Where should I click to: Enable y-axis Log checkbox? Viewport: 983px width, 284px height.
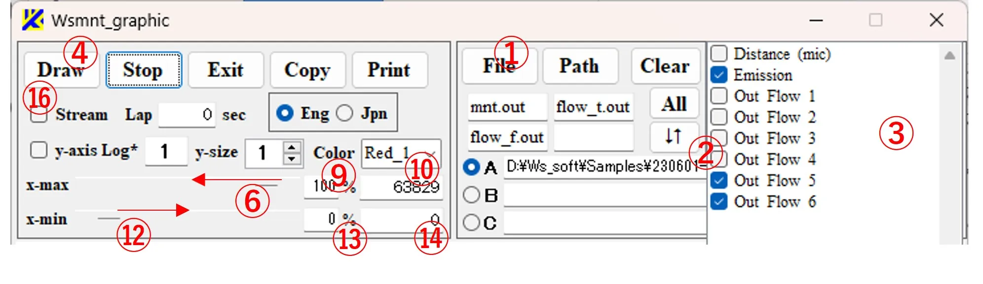(38, 150)
